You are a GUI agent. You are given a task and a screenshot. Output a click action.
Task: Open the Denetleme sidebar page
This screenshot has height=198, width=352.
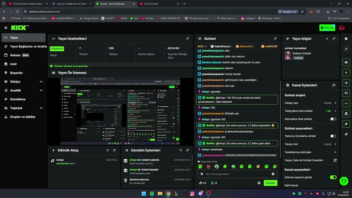click(x=23, y=99)
